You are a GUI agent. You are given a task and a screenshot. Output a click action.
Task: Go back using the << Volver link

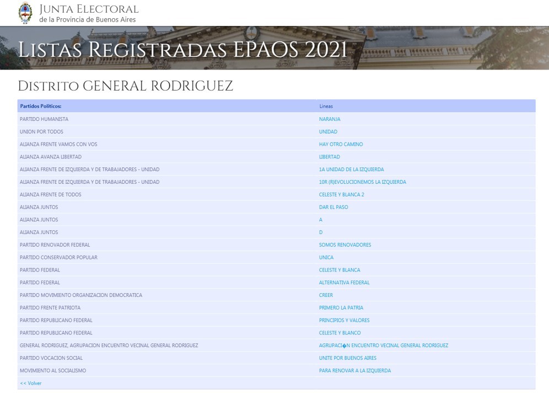coord(31,383)
